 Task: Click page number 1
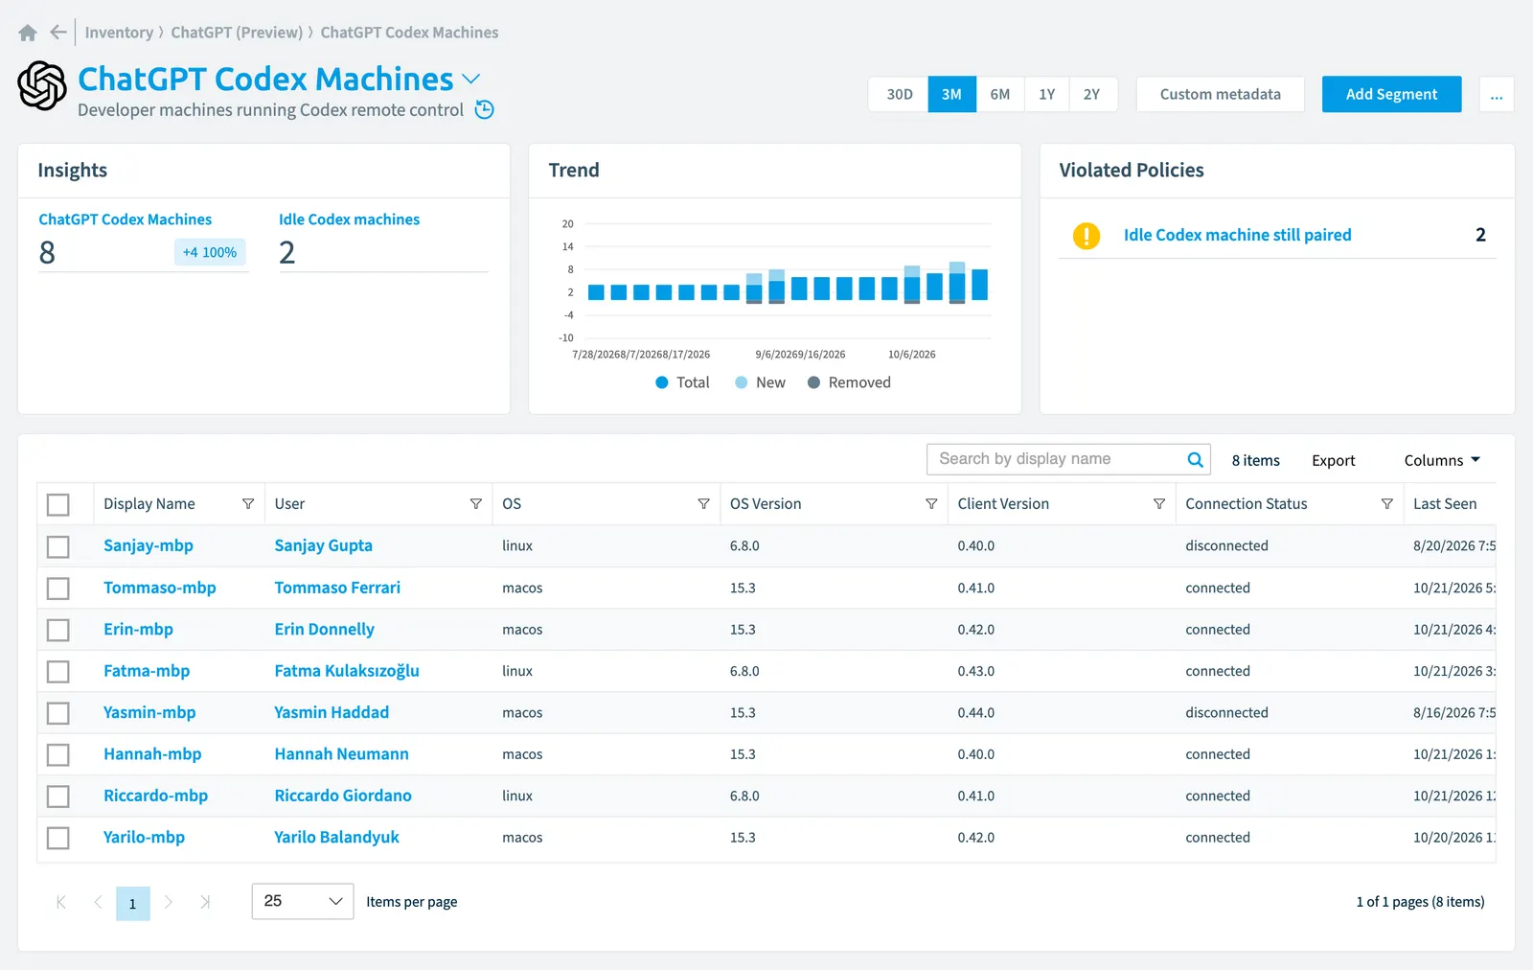coord(133,903)
